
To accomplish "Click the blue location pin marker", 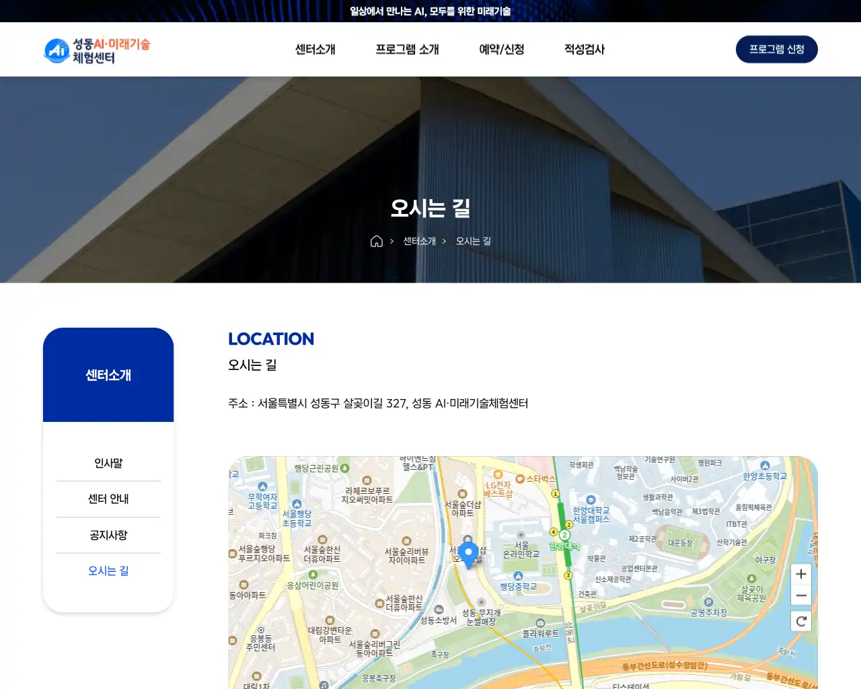I will [469, 555].
